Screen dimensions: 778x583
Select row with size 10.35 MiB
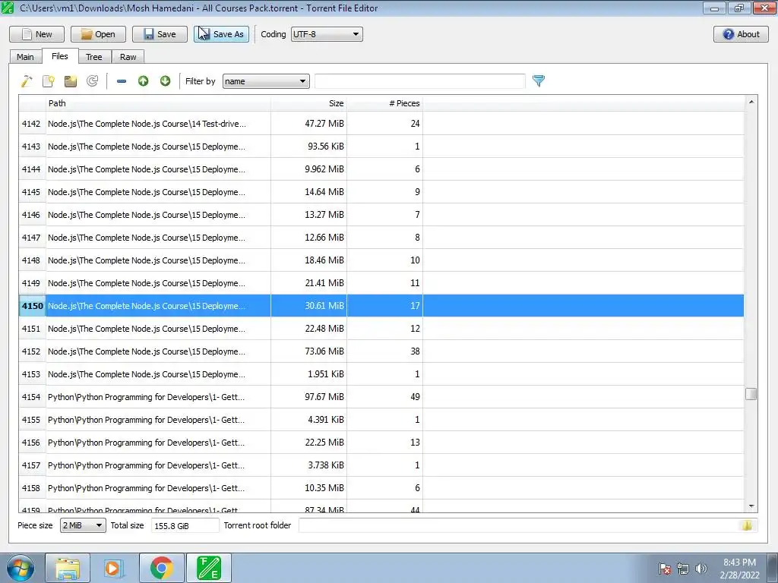point(381,488)
